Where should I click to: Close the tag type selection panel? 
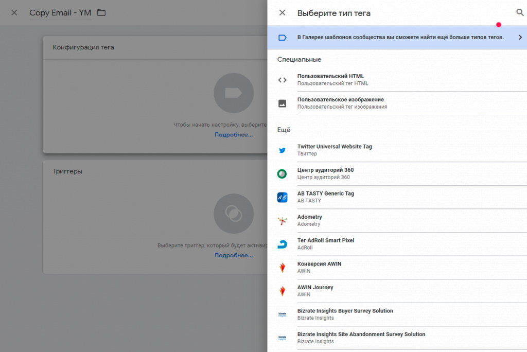pyautogui.click(x=283, y=13)
